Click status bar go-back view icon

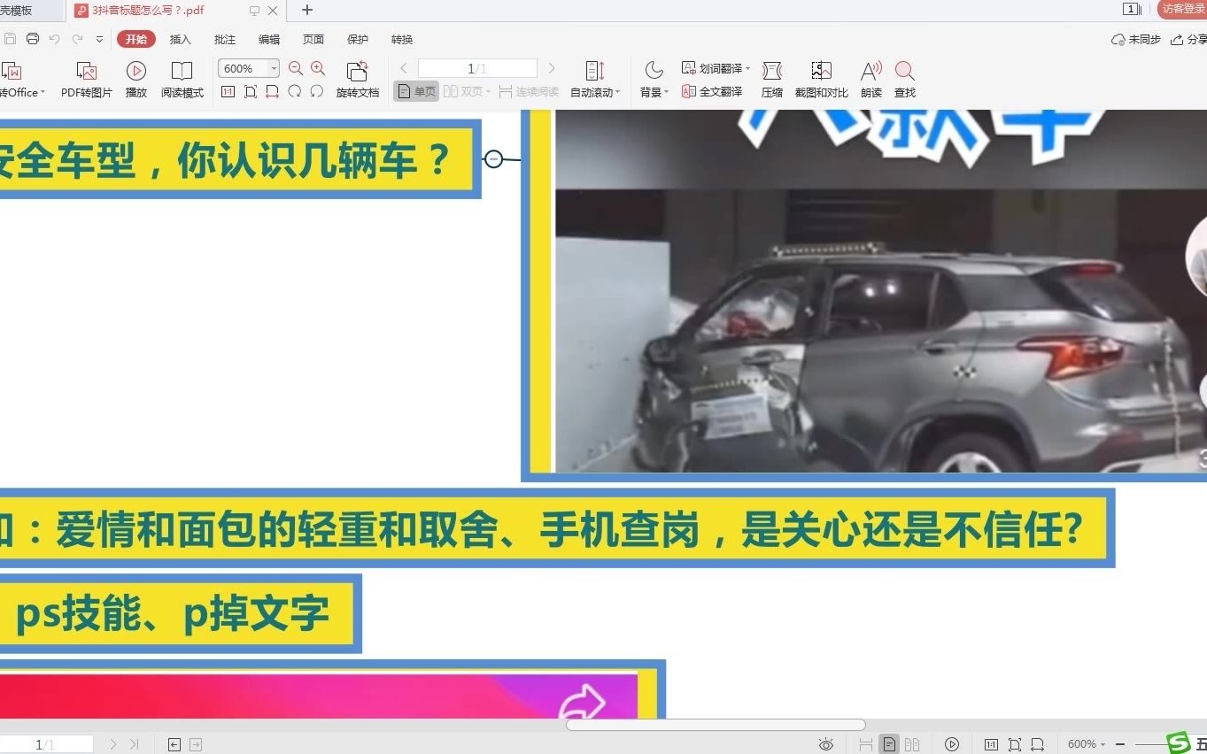(174, 744)
